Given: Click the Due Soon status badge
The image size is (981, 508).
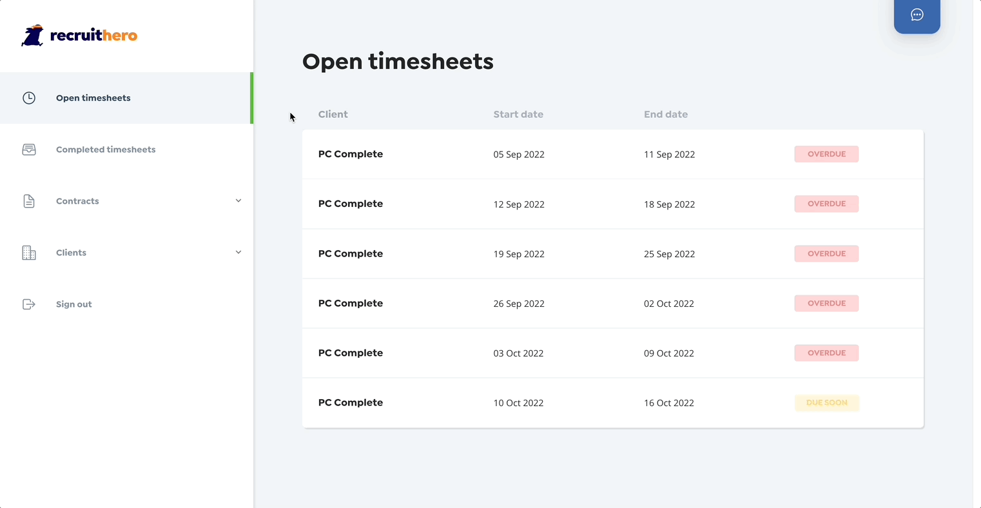Looking at the screenshot, I should (x=826, y=403).
